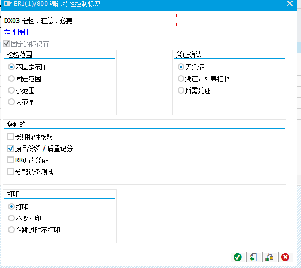Select 所需凭证 radio button
Screen dimensions: 301x268
[181, 90]
